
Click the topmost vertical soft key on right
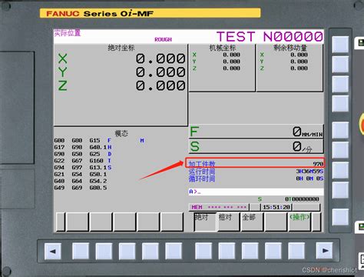tap(340, 45)
